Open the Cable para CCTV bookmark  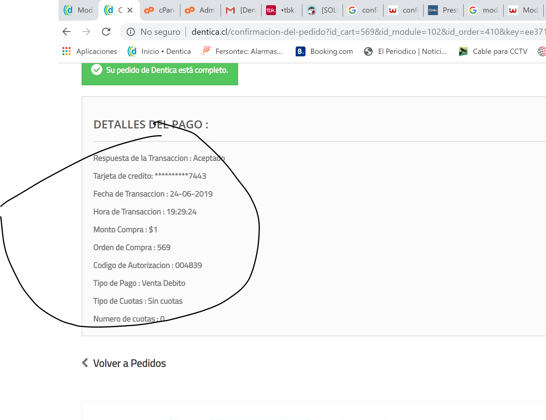493,51
